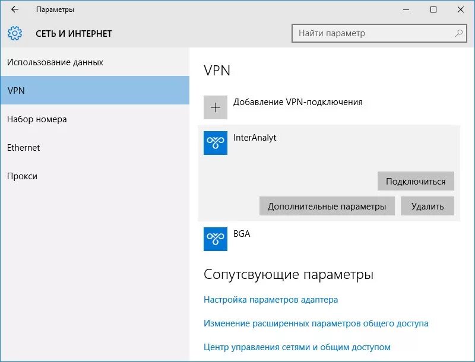The image size is (475, 362).
Task: Select the BGA connection name
Action: pyautogui.click(x=242, y=234)
